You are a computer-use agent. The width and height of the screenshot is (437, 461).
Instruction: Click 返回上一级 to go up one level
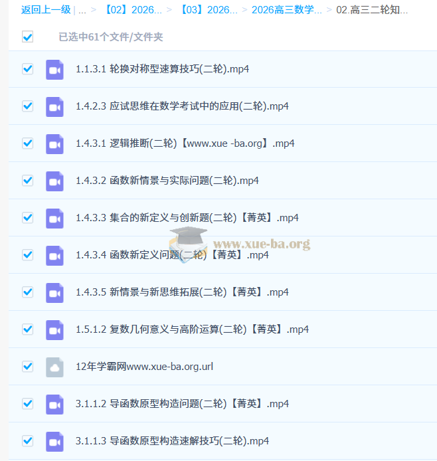pyautogui.click(x=46, y=10)
